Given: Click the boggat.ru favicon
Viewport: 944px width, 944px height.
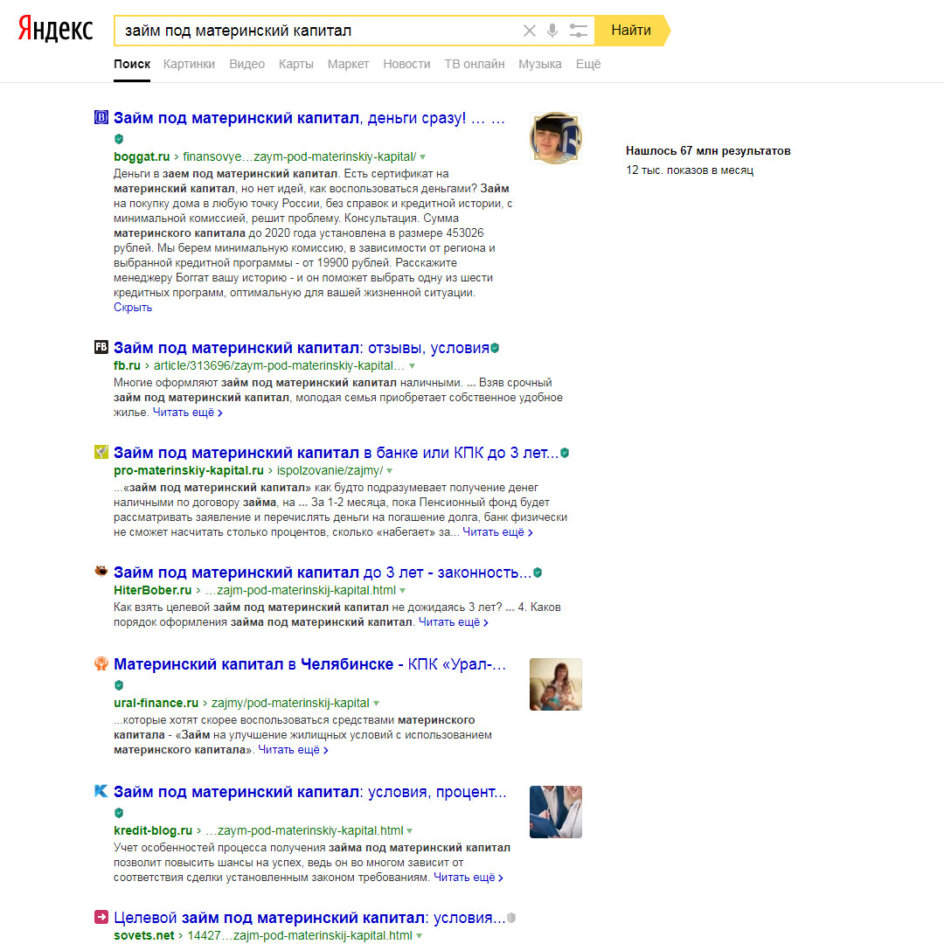Looking at the screenshot, I should pos(101,117).
